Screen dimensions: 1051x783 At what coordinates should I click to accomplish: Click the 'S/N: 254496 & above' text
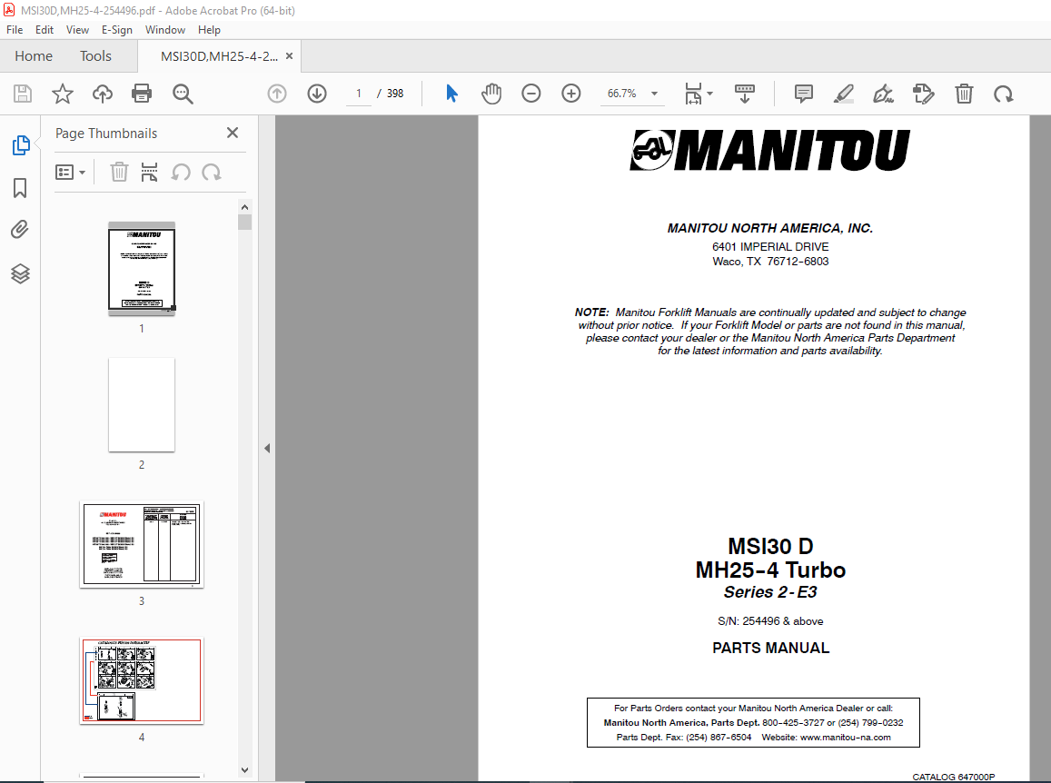[770, 620]
